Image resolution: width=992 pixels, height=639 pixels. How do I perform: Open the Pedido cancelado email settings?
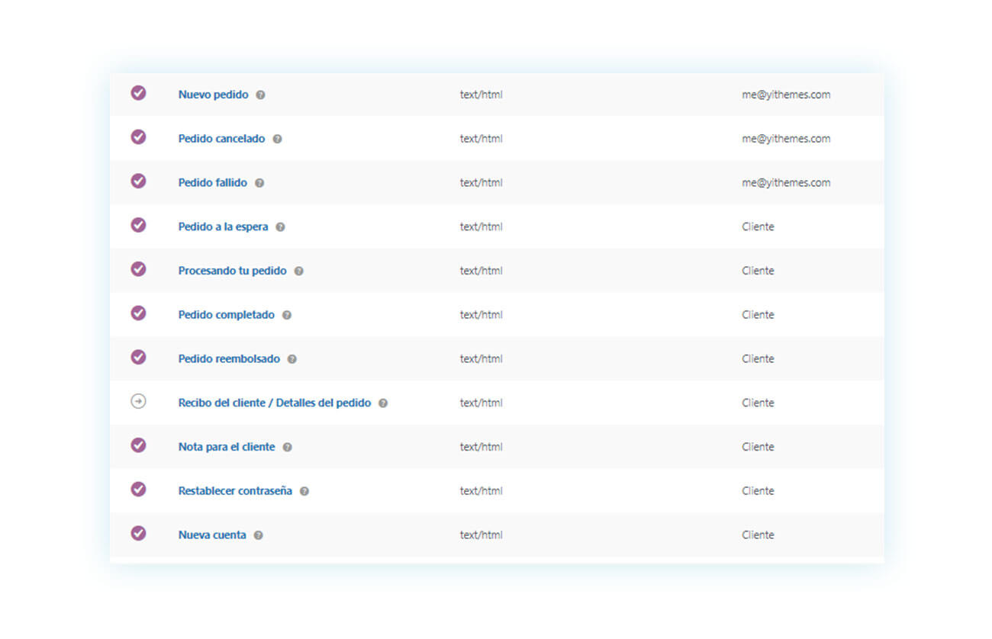222,139
